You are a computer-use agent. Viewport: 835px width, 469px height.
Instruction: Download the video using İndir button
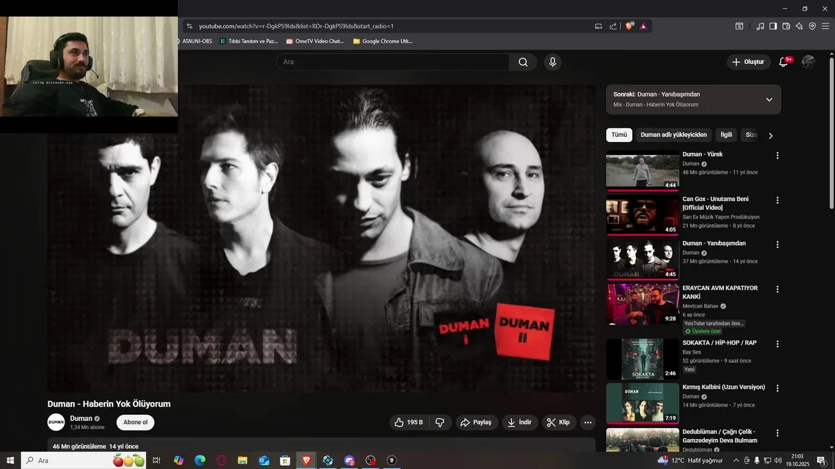[x=520, y=422]
